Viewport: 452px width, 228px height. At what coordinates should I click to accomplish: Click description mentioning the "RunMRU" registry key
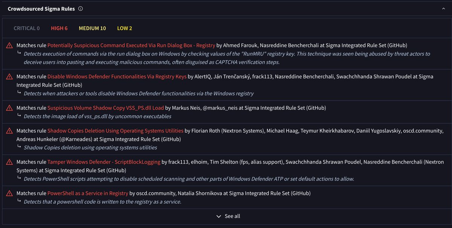tap(227, 58)
